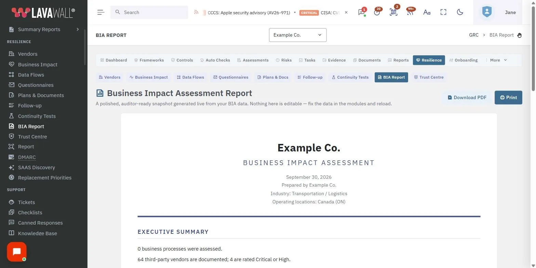Open the Example Co. company dropdown
The height and width of the screenshot is (268, 536).
(x=298, y=35)
